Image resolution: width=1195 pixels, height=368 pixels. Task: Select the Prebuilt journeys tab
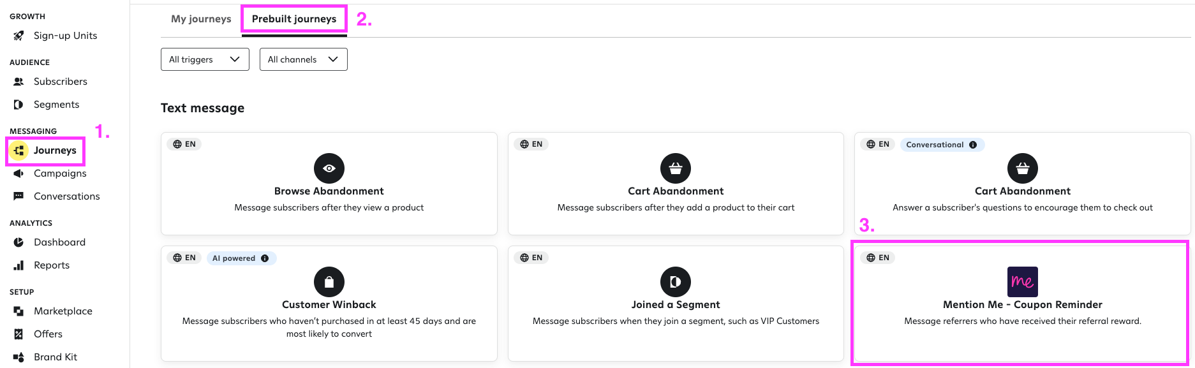tap(294, 19)
